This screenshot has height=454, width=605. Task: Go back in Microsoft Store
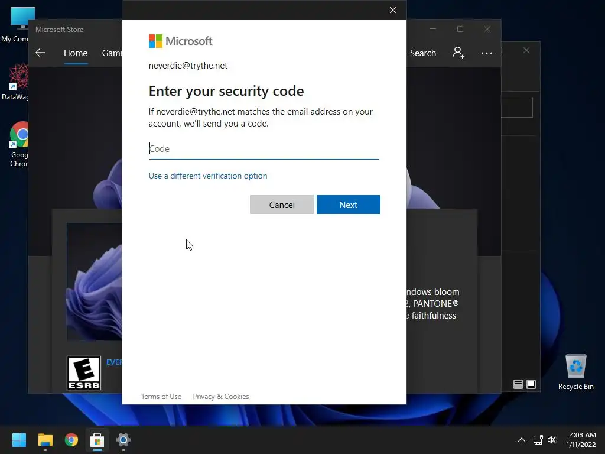pos(40,53)
